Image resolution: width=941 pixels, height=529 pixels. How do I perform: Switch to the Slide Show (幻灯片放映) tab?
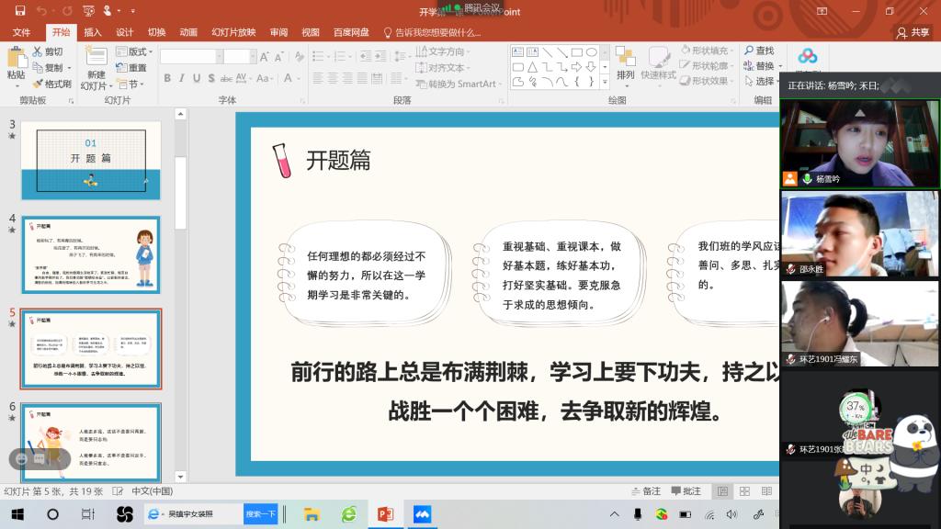pyautogui.click(x=233, y=32)
